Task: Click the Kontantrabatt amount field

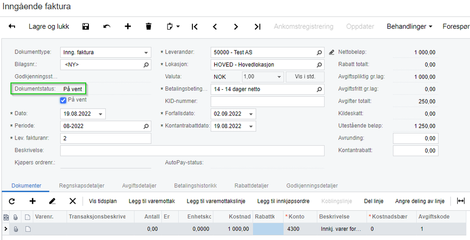Action: (x=415, y=150)
